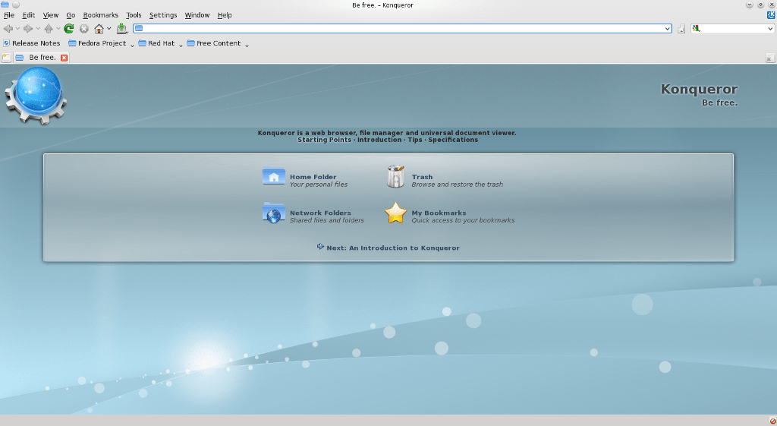Image resolution: width=777 pixels, height=426 pixels.
Task: Stop loading the page
Action: (x=84, y=29)
